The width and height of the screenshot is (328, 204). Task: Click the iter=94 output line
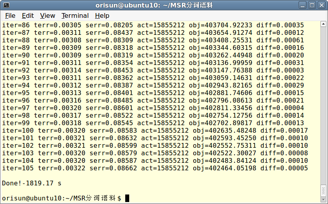[153, 85]
